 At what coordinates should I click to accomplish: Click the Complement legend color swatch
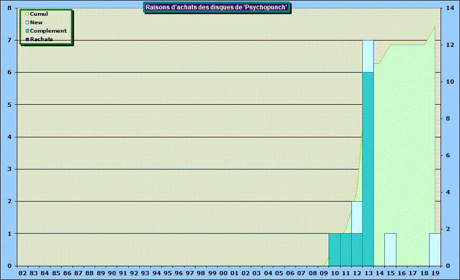(27, 31)
